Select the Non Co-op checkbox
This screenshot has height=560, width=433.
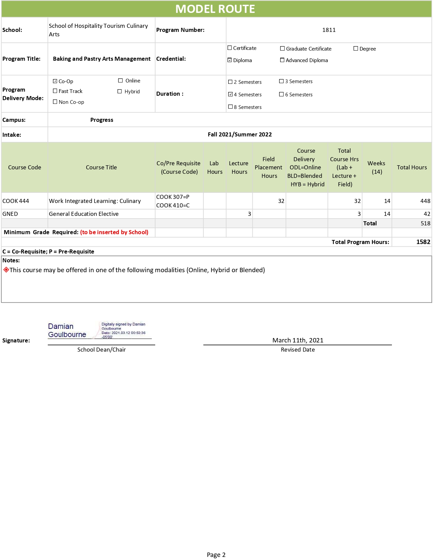click(55, 102)
